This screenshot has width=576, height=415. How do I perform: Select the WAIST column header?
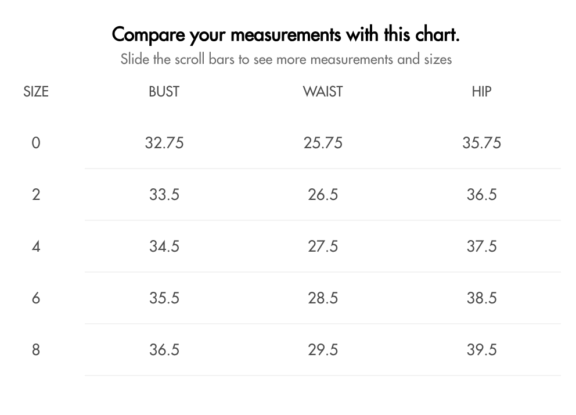tap(323, 92)
